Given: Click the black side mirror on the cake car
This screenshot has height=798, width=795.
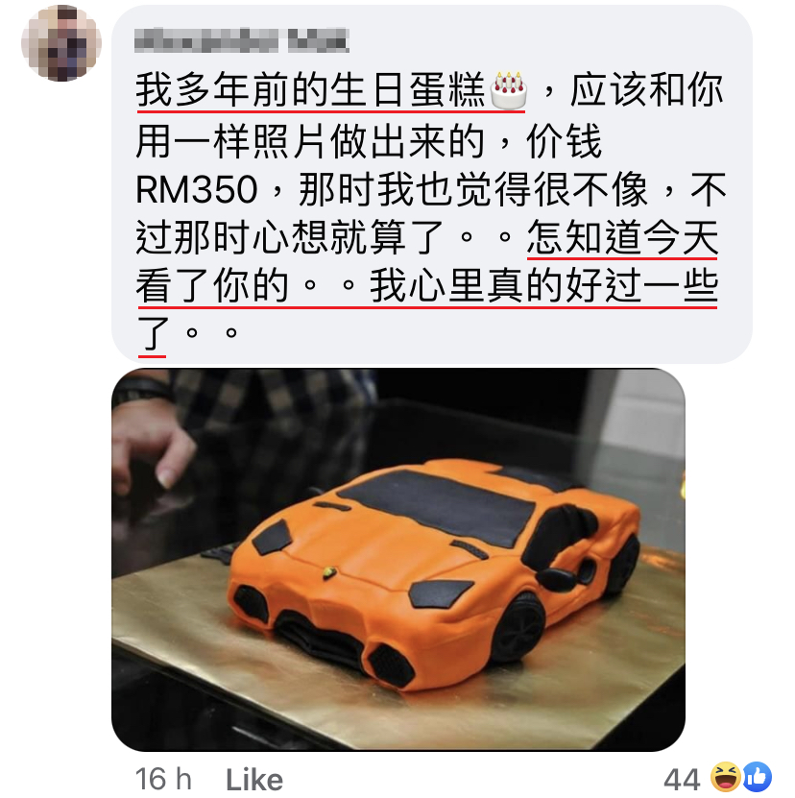Looking at the screenshot, I should 559,578.
